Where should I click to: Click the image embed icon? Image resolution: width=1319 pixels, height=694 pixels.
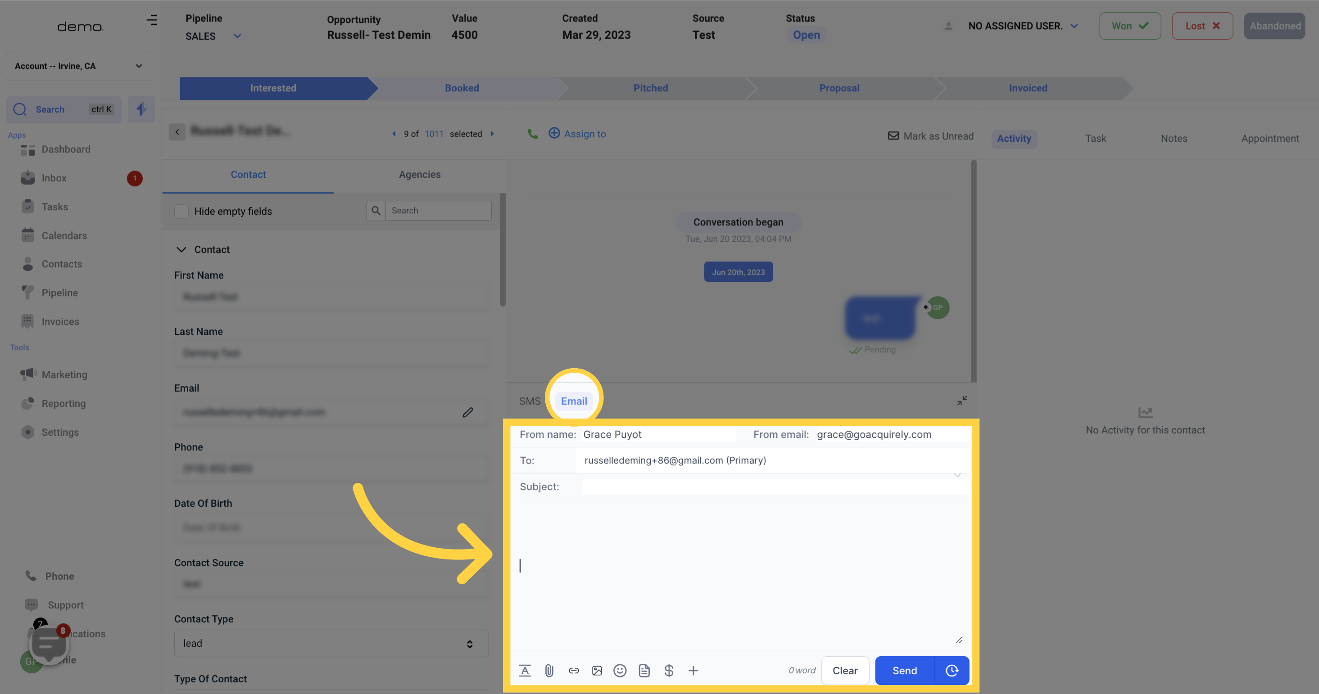click(597, 671)
